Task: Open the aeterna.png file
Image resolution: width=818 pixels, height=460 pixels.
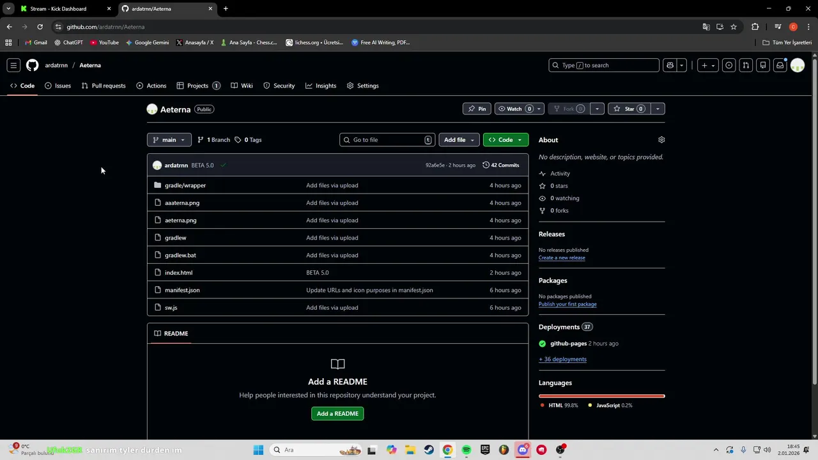Action: pyautogui.click(x=181, y=220)
